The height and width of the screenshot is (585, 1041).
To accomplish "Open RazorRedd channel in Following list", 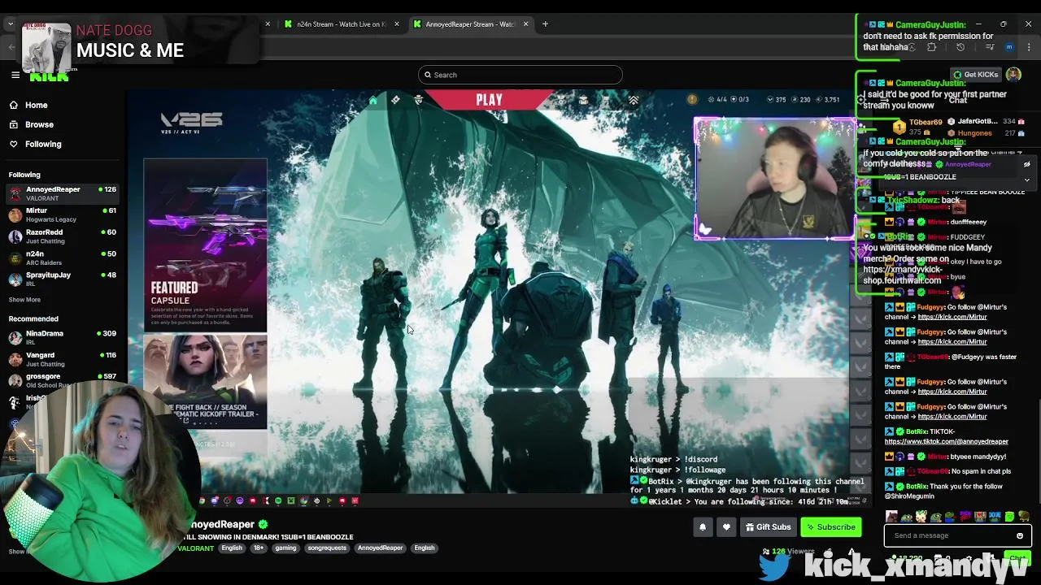I will (62, 236).
